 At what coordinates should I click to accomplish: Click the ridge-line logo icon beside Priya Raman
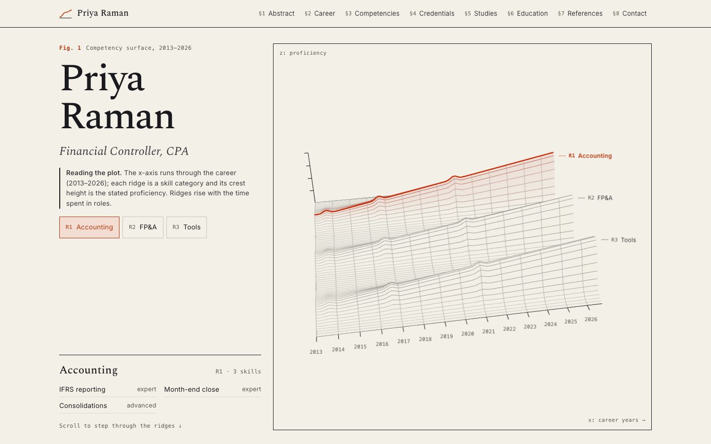point(66,14)
